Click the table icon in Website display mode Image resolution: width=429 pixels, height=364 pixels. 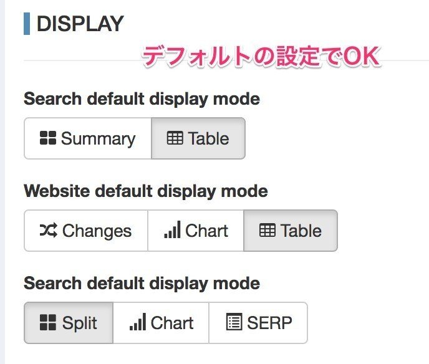(267, 231)
